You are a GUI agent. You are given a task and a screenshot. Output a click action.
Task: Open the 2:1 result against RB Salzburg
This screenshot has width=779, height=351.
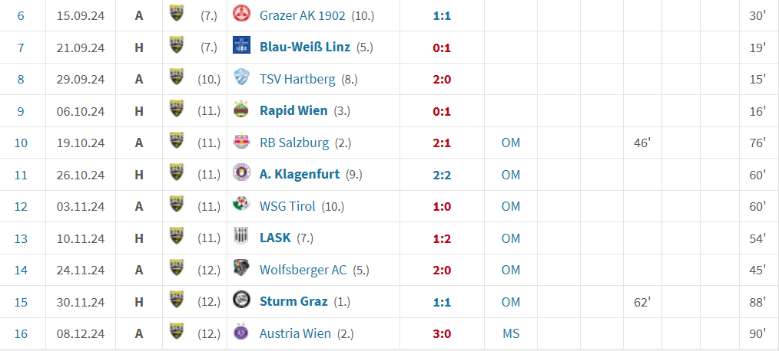[442, 143]
